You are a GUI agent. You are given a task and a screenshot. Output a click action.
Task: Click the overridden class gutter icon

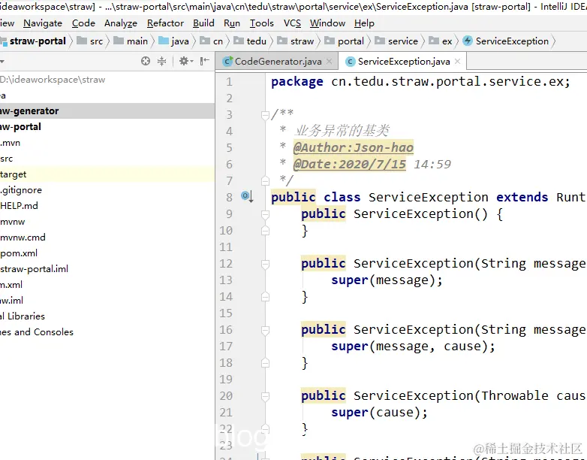point(247,196)
